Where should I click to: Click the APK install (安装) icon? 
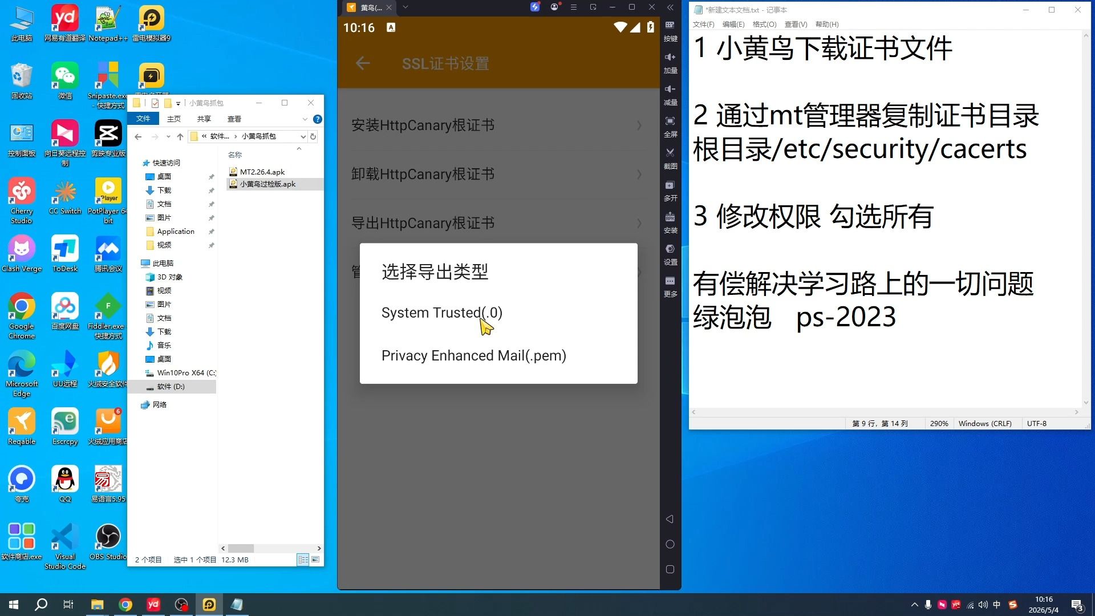tap(670, 217)
